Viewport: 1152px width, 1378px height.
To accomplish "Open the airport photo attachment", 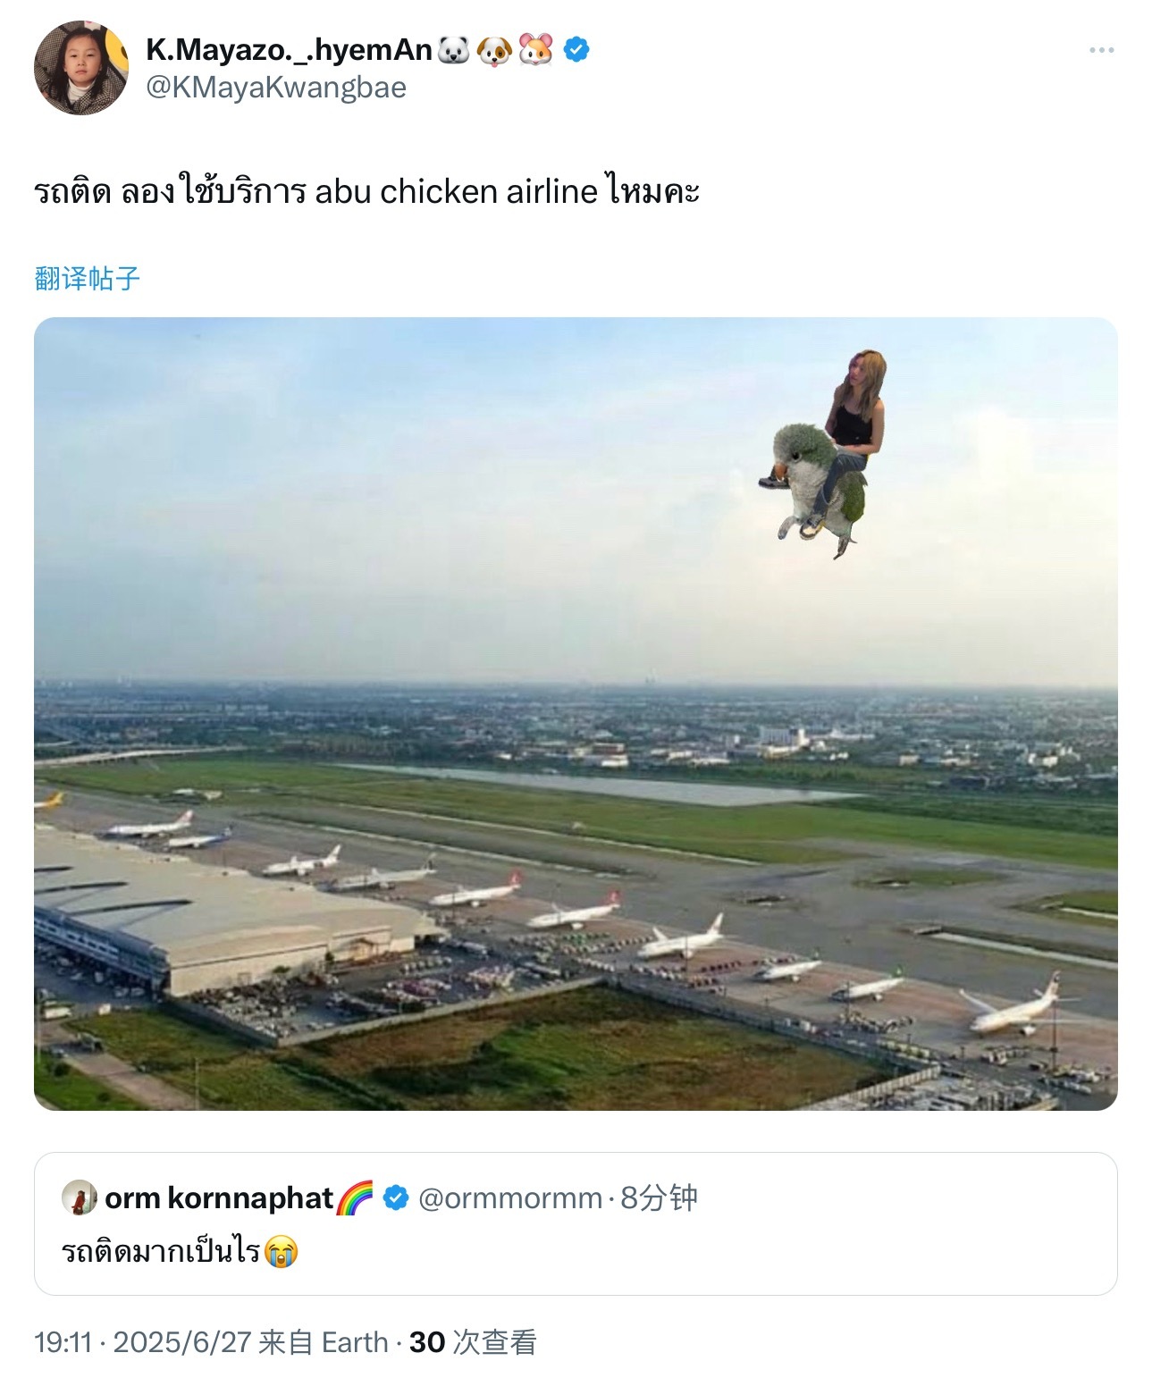I will coord(576,713).
